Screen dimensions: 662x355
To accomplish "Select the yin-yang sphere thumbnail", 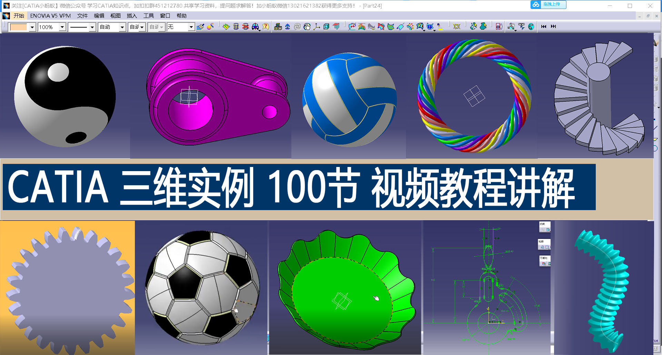I will (65, 96).
